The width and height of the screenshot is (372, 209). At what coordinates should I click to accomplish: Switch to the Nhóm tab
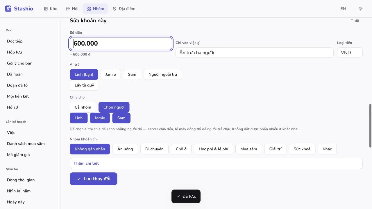tap(95, 9)
